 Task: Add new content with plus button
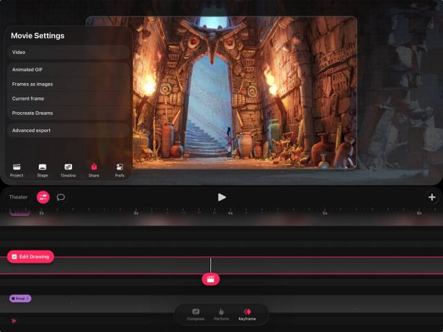coord(432,197)
